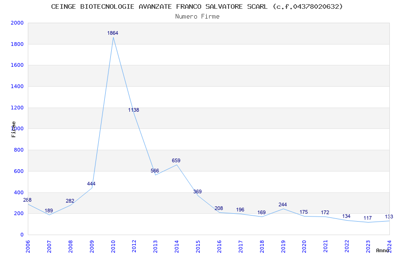Screen dimensions: 394x255
Task: Select the y-axis value 1600
Action: 17,65
